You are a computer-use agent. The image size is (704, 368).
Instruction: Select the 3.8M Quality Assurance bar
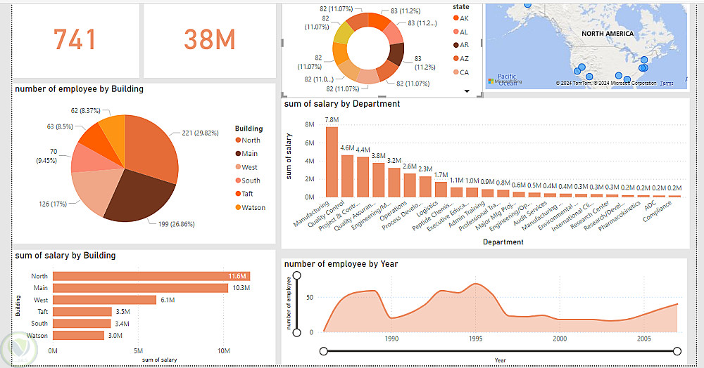click(x=379, y=180)
